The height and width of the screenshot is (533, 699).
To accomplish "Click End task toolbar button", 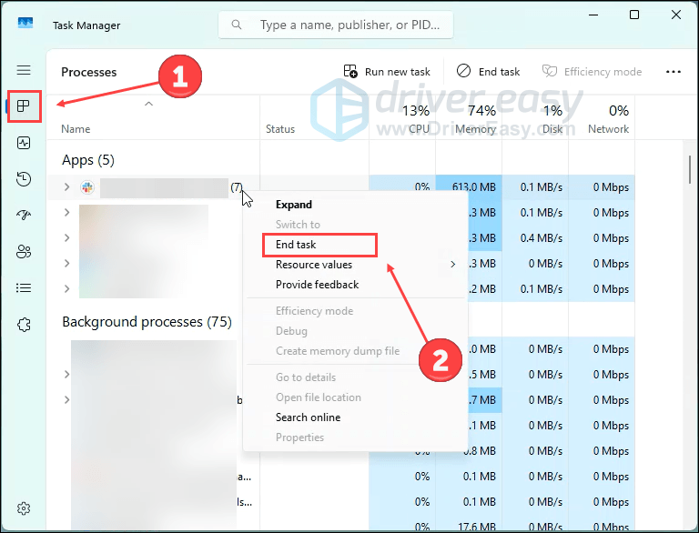I will click(489, 72).
